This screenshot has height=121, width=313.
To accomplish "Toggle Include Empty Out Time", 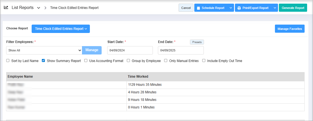I will [204, 61].
